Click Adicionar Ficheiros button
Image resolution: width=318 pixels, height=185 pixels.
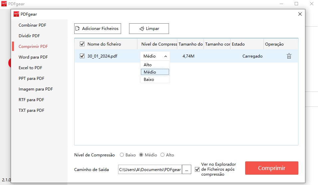click(97, 29)
